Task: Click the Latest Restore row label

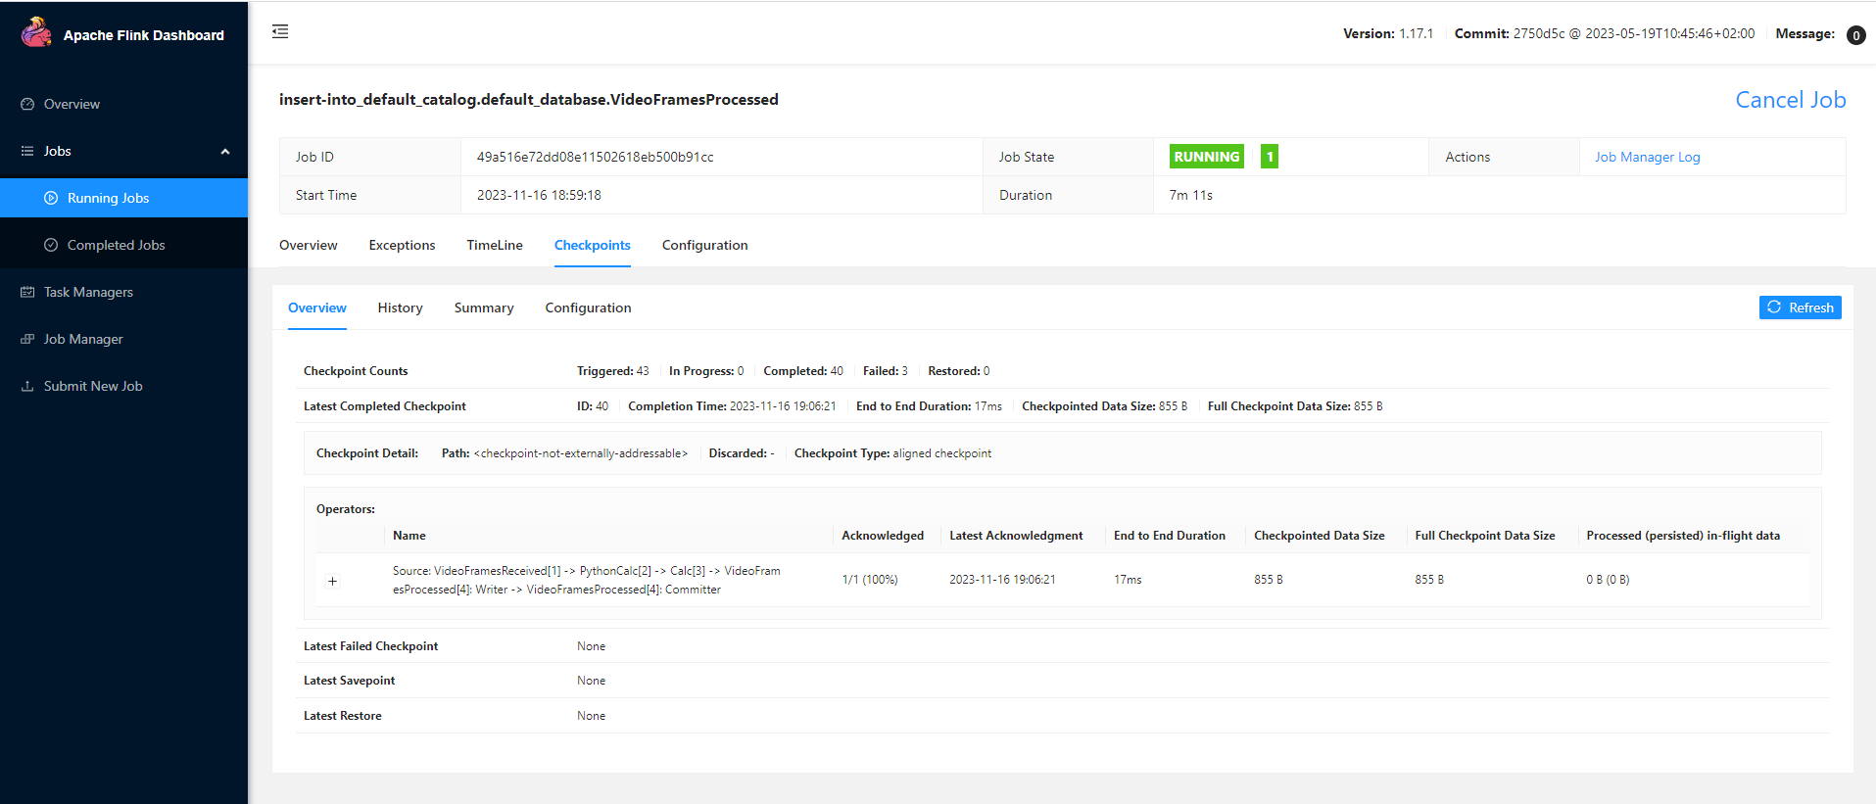Action: [x=342, y=716]
